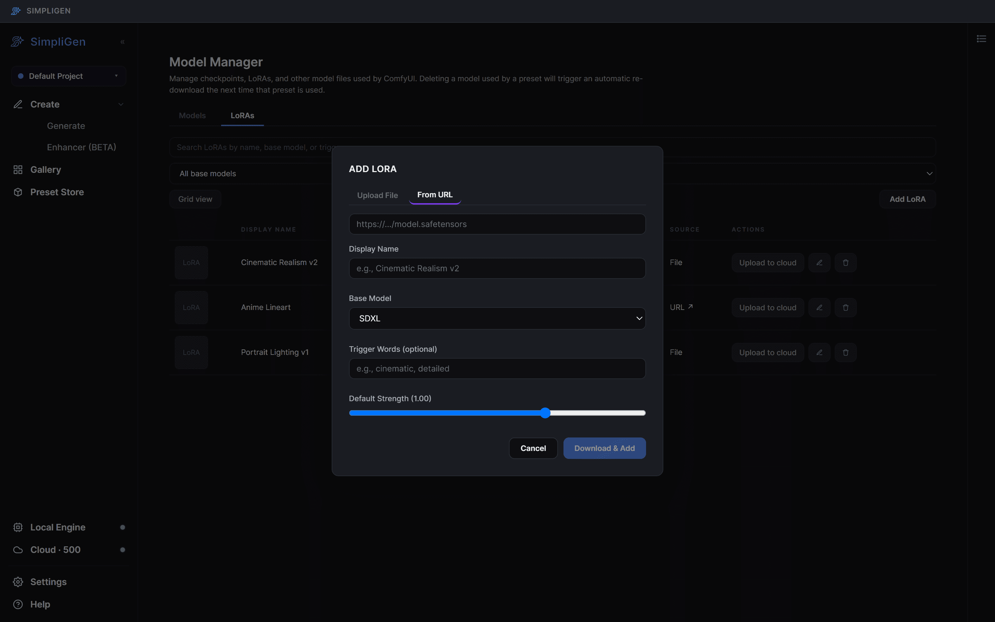
Task: Open Generate under Create
Action: click(66, 126)
